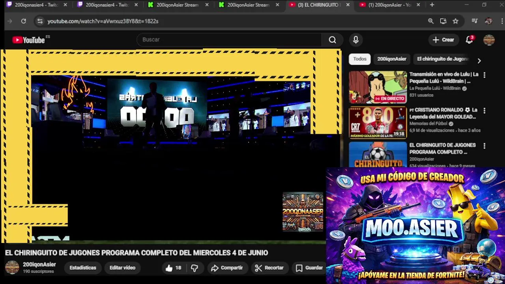505x284 pixels.
Task: Select the 200iqonAsier filter chip
Action: point(391,59)
